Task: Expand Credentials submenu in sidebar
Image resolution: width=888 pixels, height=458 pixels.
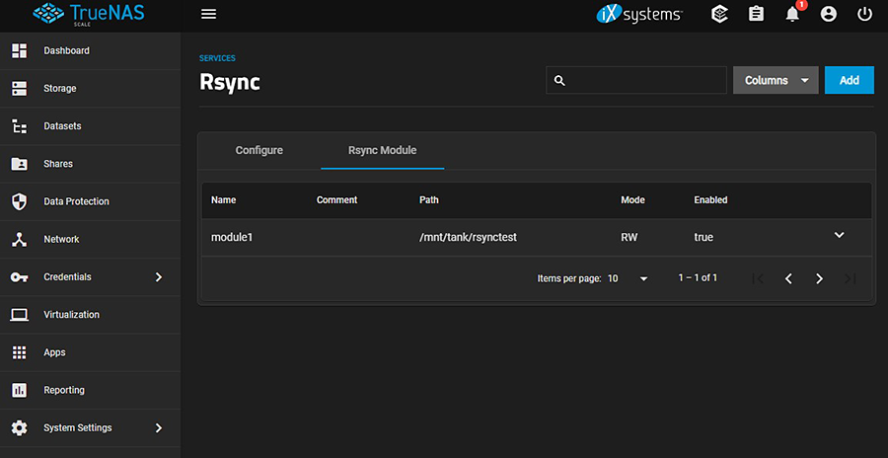Action: point(159,277)
